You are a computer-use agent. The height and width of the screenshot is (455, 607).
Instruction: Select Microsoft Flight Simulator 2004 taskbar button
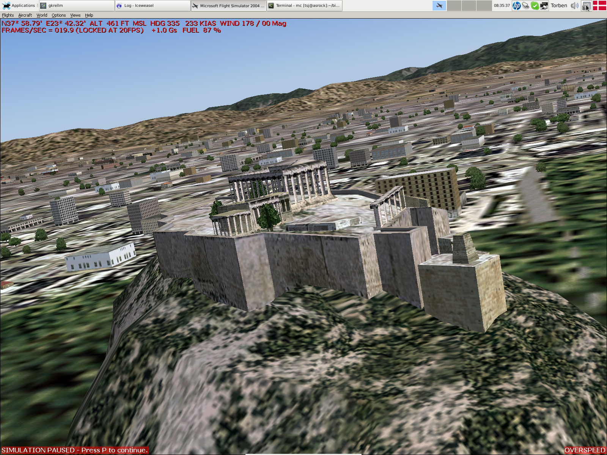[228, 5]
